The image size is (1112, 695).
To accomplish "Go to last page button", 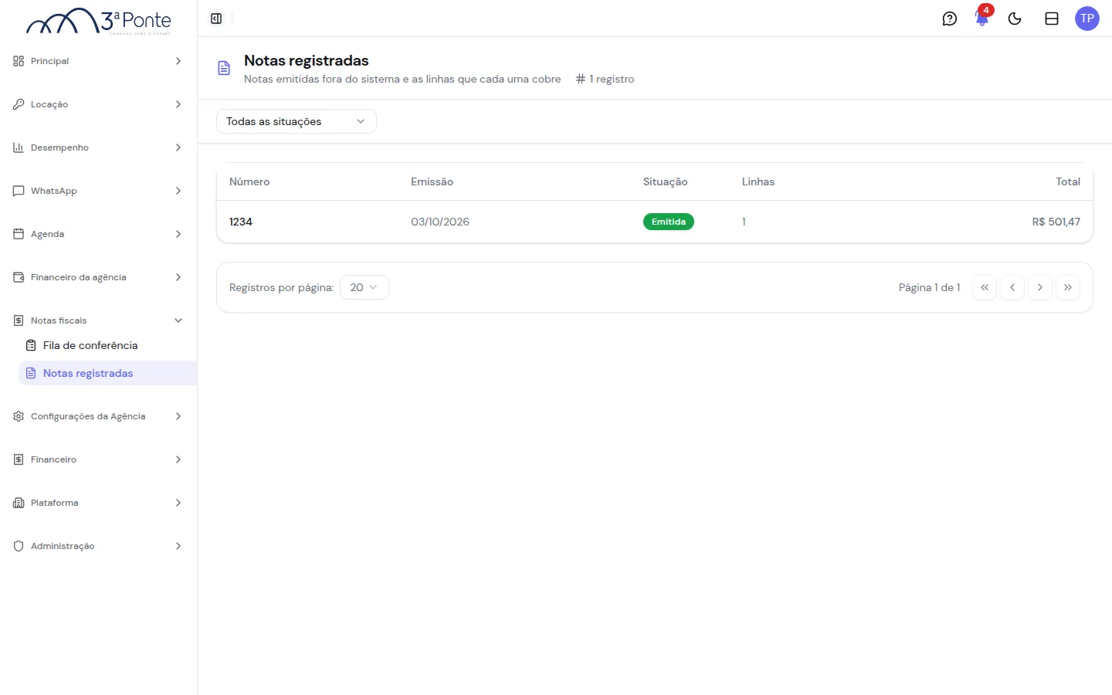I will point(1068,287).
